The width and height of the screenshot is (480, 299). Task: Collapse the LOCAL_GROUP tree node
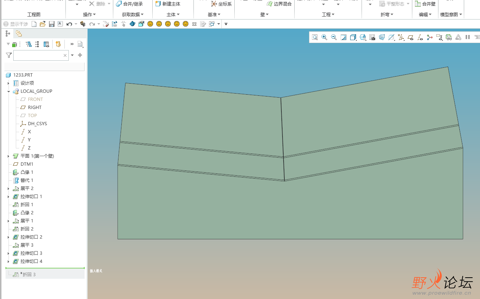pyautogui.click(x=8, y=91)
